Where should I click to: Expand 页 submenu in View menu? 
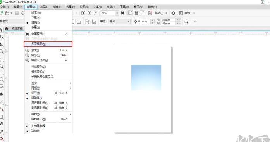click(x=48, y=83)
